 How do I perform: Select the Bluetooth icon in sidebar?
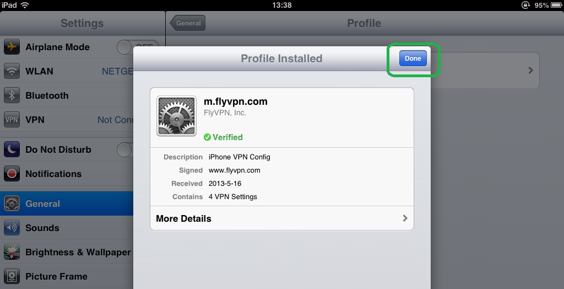(12, 95)
